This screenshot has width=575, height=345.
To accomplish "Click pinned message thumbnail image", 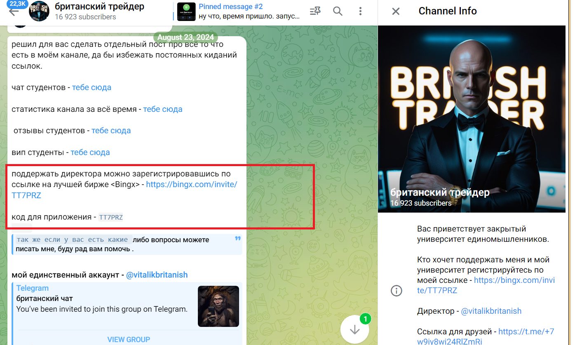I will click(x=186, y=12).
